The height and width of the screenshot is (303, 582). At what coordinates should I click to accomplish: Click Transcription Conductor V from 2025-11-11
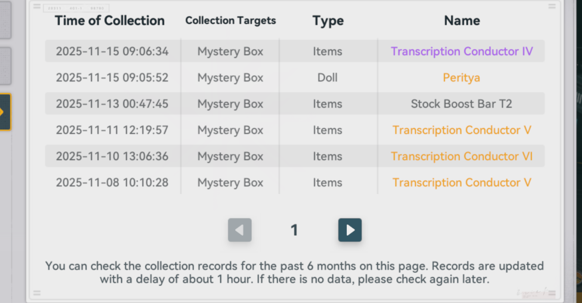(x=462, y=130)
